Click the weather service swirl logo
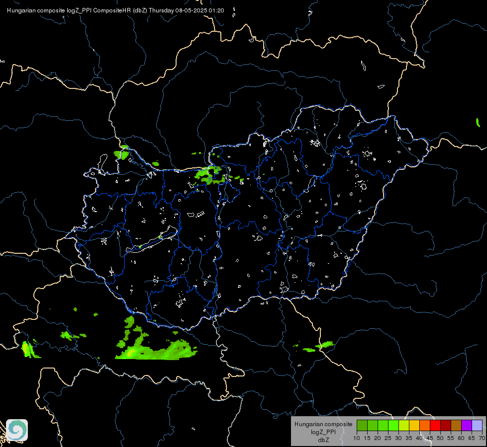Screen dimensions: 487x447 click(x=17, y=430)
